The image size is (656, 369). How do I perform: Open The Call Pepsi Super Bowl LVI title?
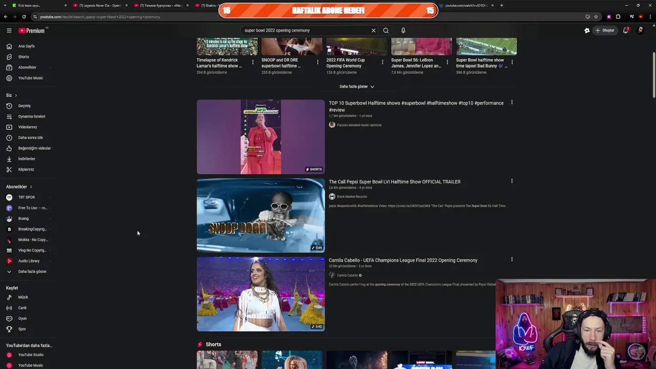395,182
